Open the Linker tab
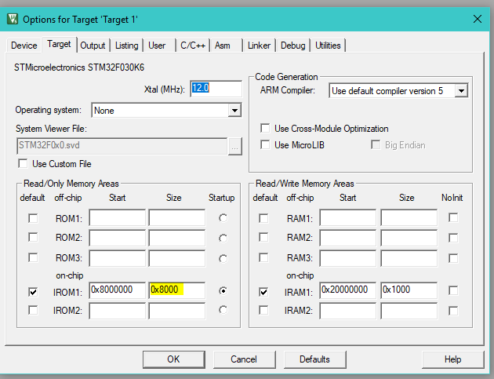The width and height of the screenshot is (494, 379). (259, 46)
